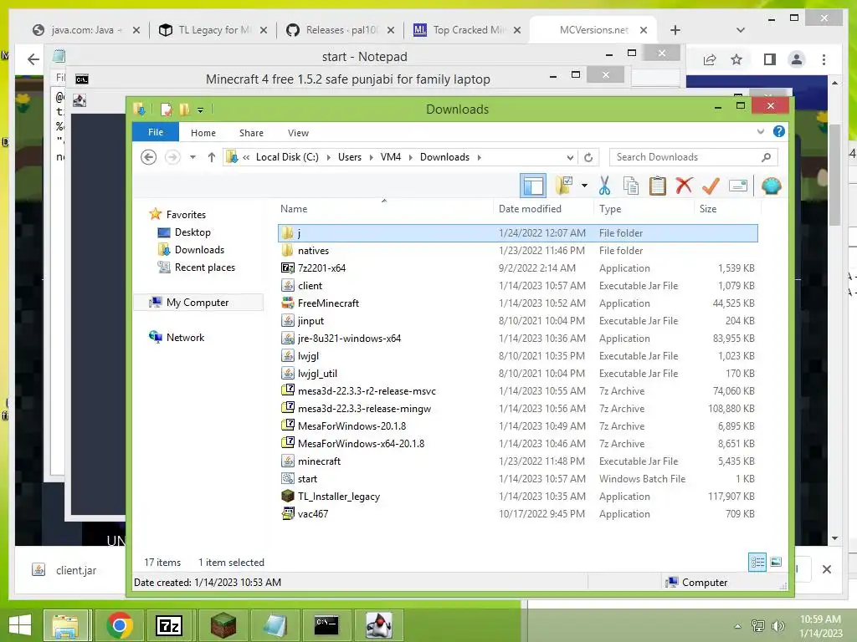Screen dimensions: 857x642
Task: Open the View ribbon tab
Action: (298, 133)
